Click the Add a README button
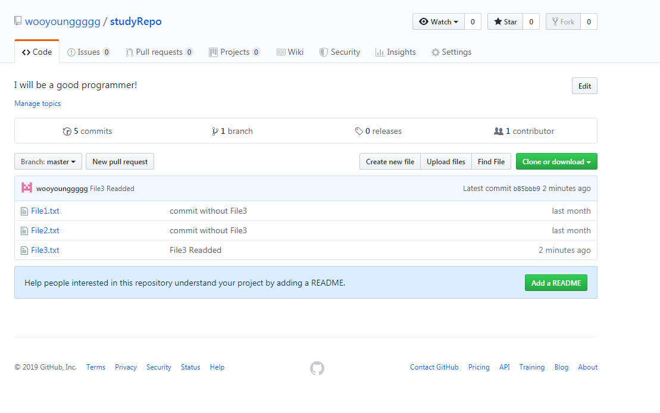The image size is (660, 413). click(556, 283)
